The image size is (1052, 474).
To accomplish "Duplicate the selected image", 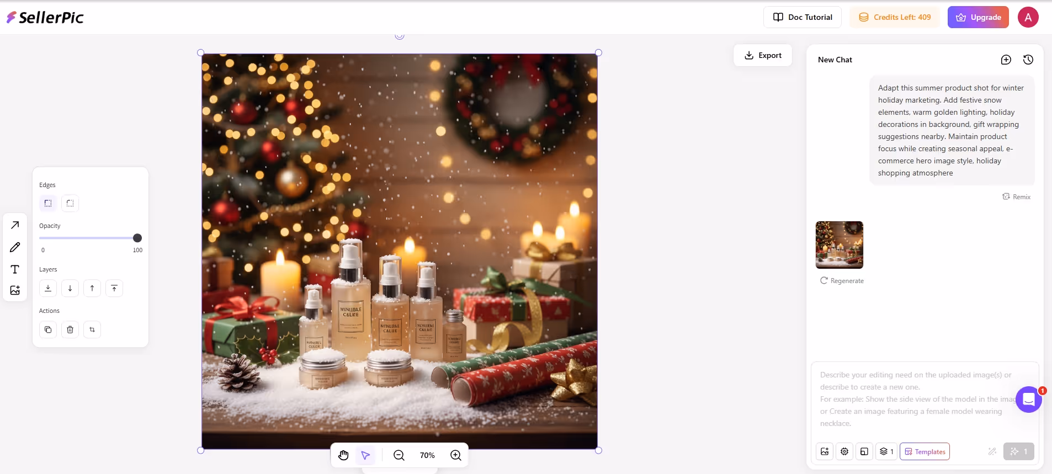I will [48, 329].
